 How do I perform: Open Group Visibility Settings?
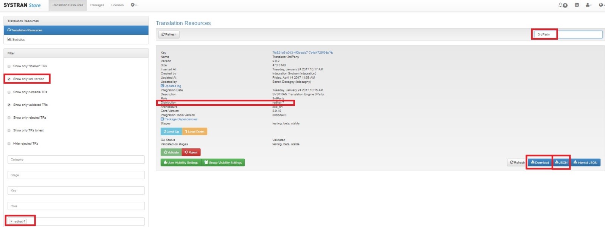pos(223,162)
